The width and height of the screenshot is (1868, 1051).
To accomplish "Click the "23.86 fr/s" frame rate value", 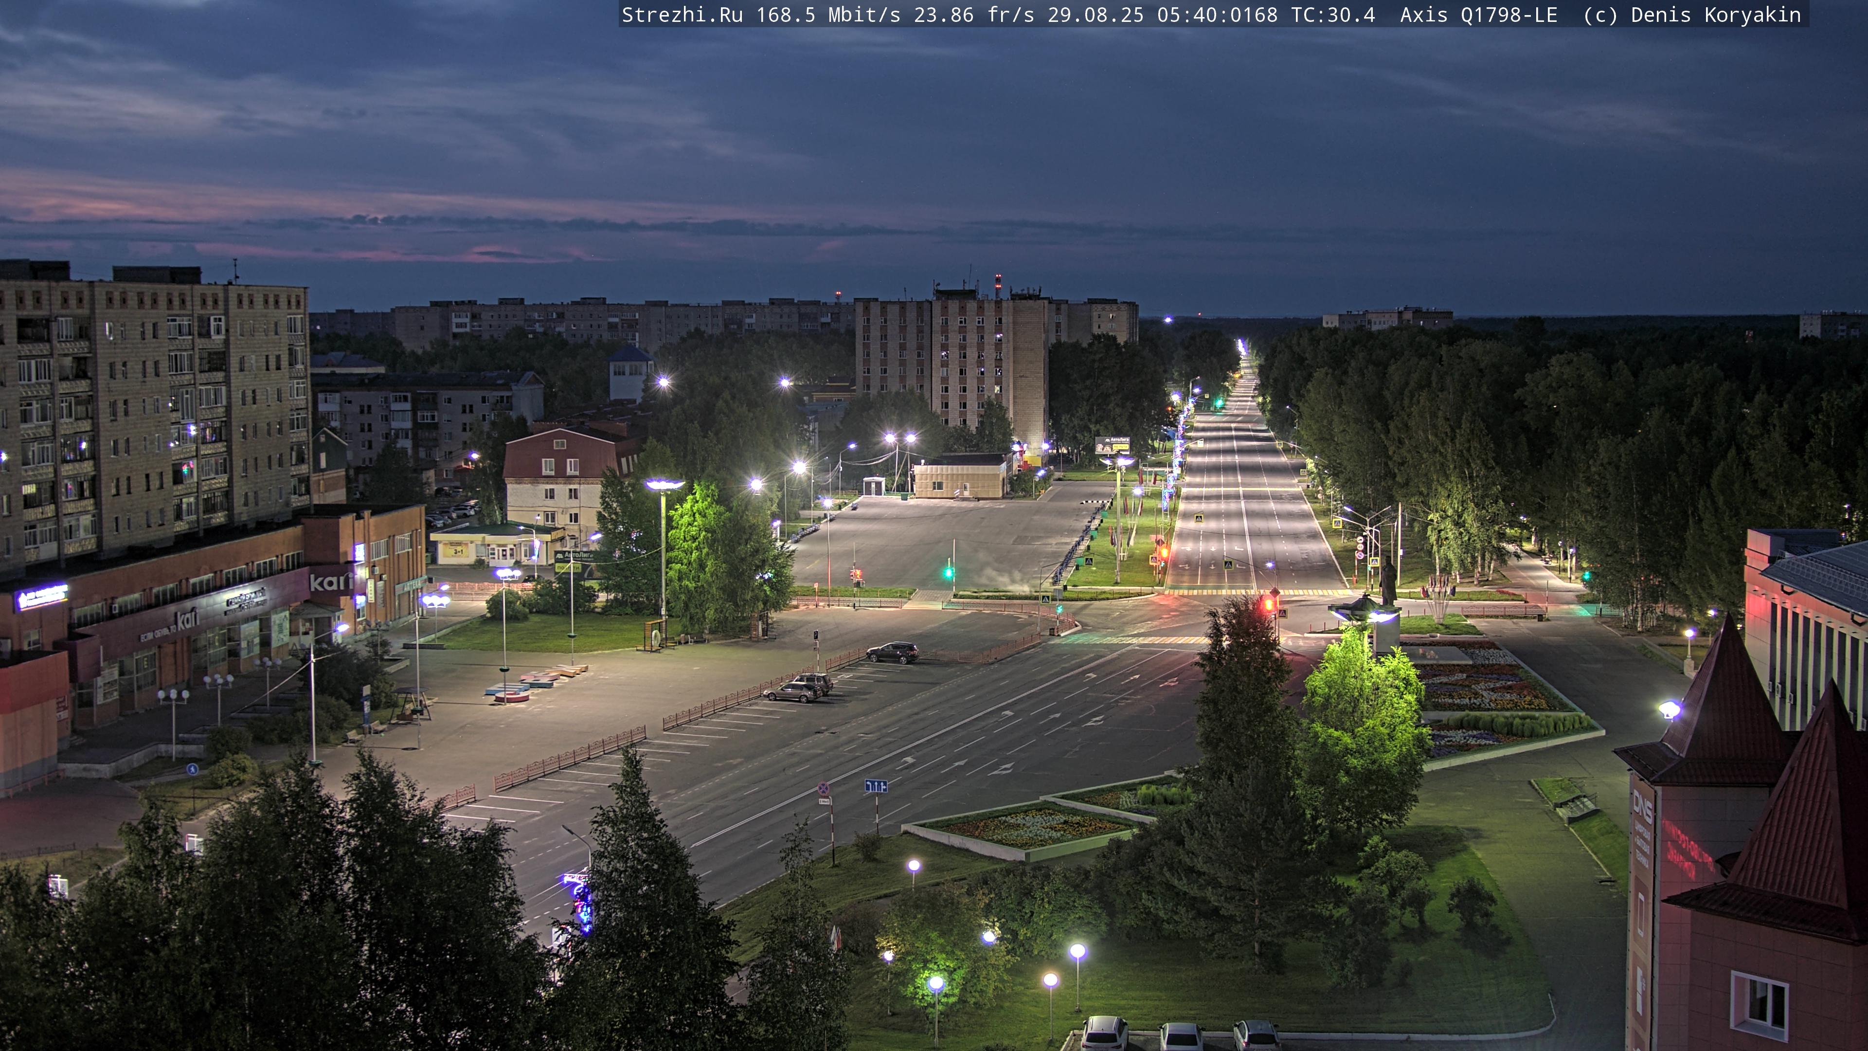I will click(974, 15).
